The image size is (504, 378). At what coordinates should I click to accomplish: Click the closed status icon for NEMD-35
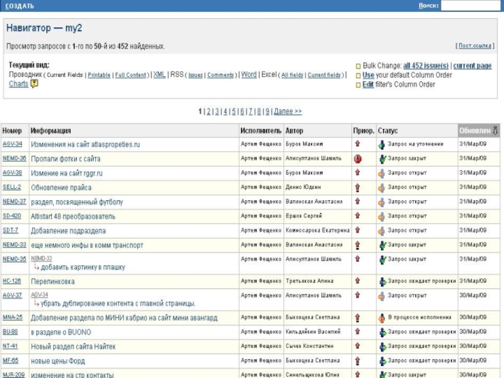point(382,260)
